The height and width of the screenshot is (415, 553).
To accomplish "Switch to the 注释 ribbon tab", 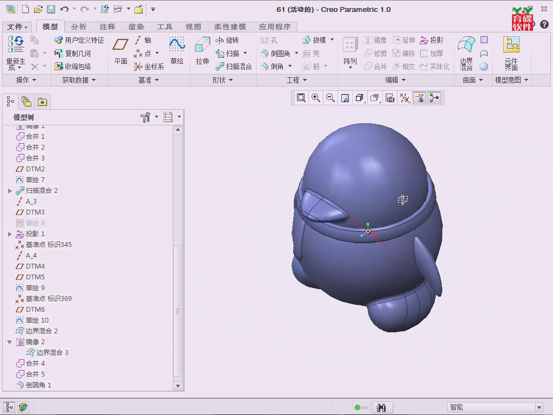I will coord(107,26).
